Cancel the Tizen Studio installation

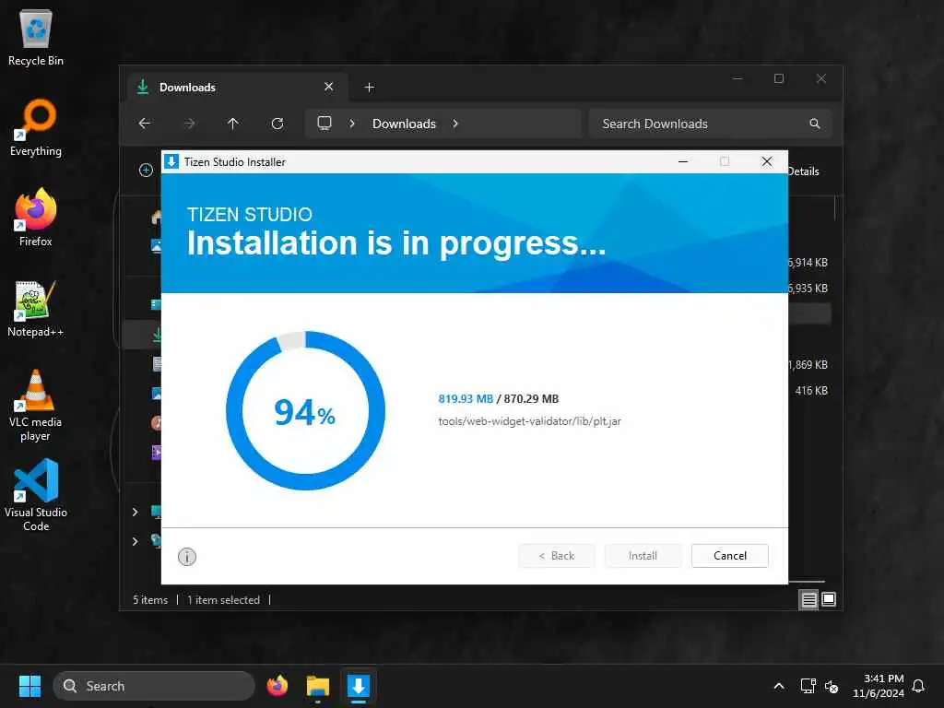tap(730, 556)
